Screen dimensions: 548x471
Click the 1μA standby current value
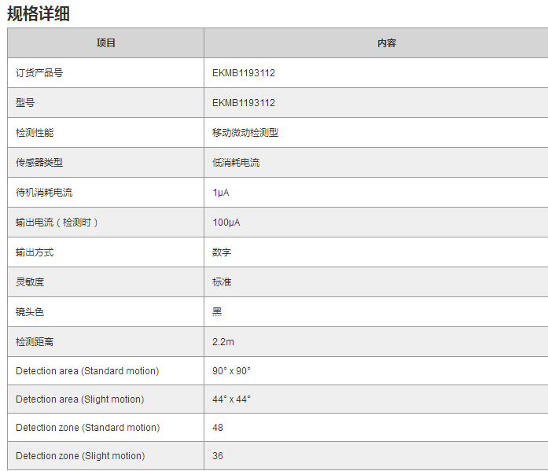click(220, 193)
